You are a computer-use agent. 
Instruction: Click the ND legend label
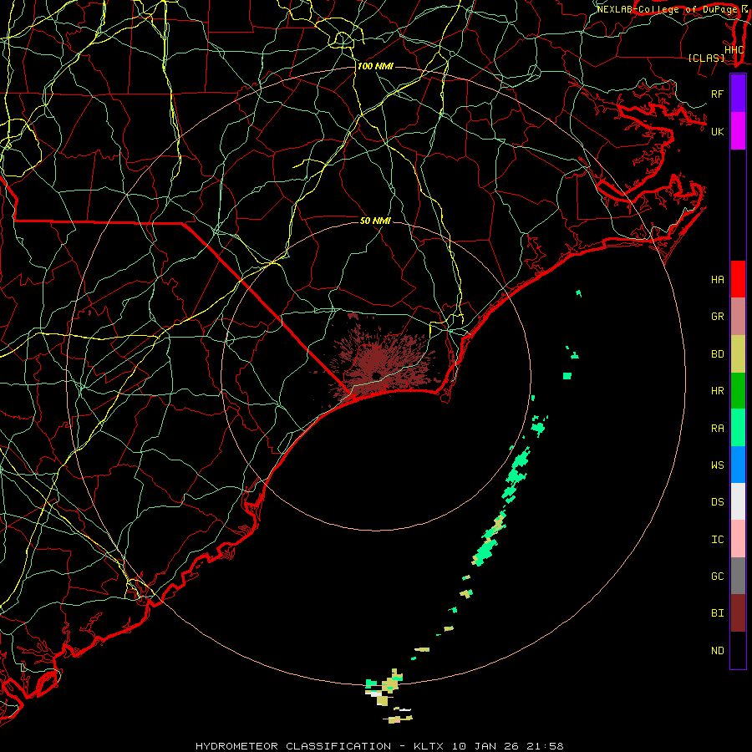717,651
